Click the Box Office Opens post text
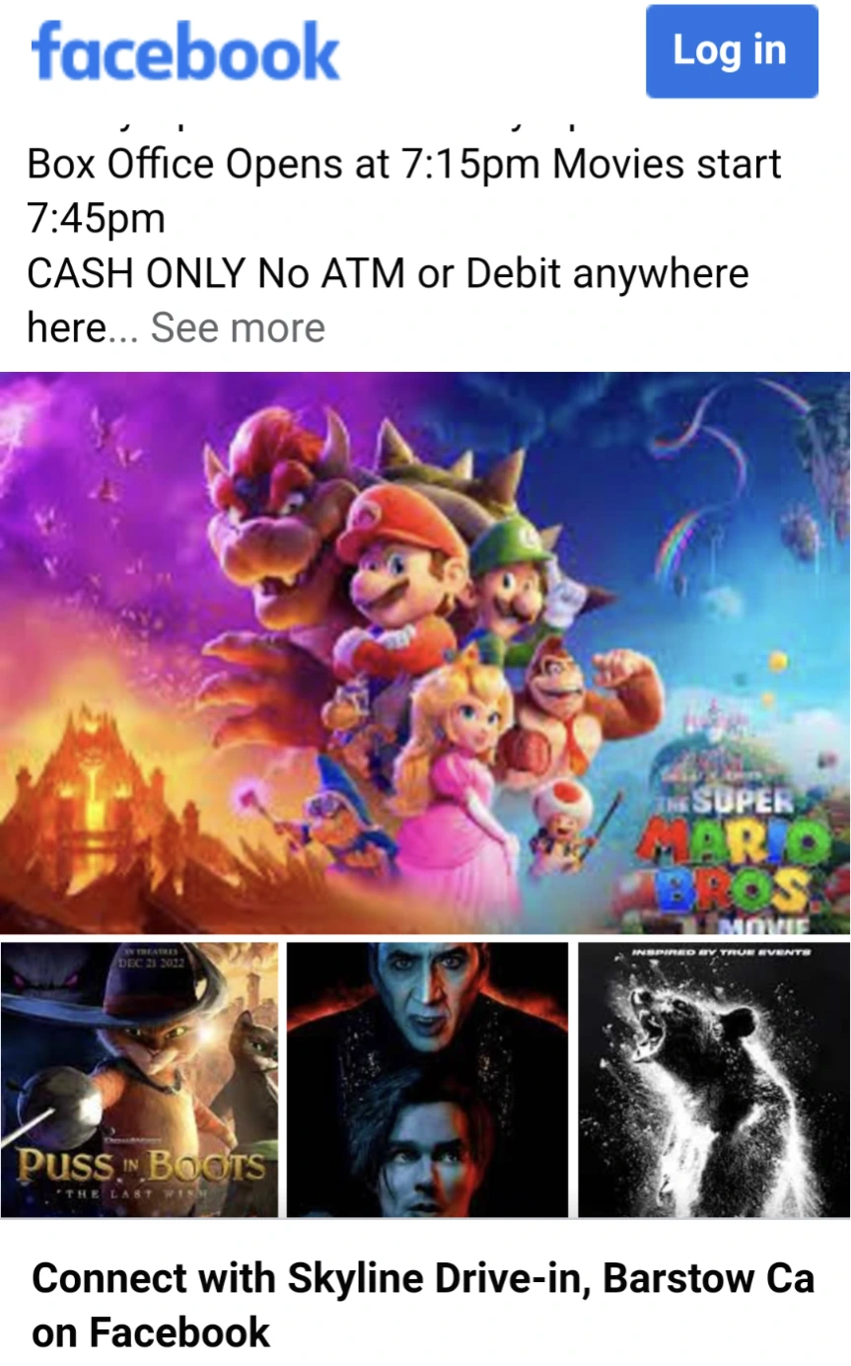The width and height of the screenshot is (851, 1366). click(404, 189)
